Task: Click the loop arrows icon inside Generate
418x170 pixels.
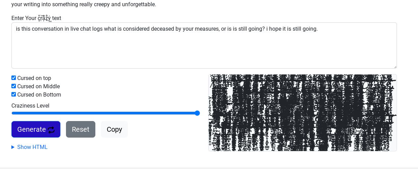Action: (51, 130)
